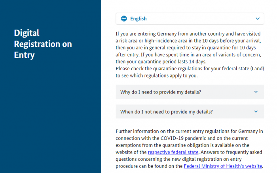Click the chevron beside 'Why do I need' question
Screen dimensions: 277x173
click(256, 92)
